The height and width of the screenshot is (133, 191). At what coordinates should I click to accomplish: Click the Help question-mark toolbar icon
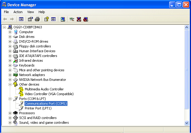click(x=47, y=19)
